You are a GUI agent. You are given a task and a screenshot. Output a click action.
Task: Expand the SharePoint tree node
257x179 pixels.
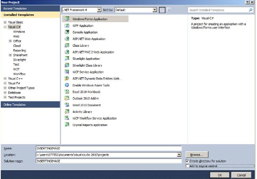click(x=10, y=55)
